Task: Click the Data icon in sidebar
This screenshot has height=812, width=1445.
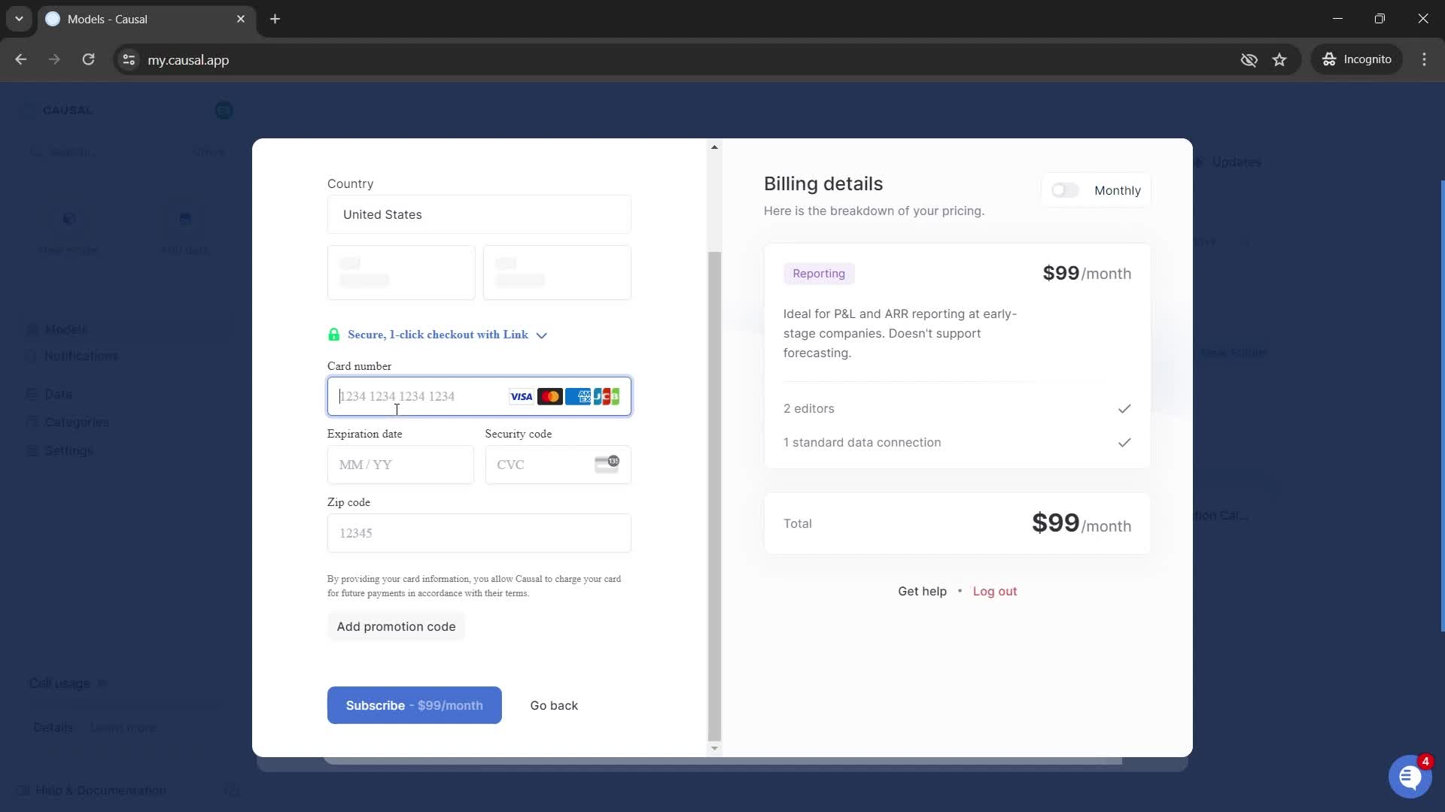Action: tap(30, 394)
